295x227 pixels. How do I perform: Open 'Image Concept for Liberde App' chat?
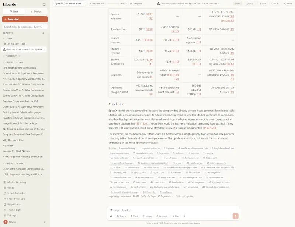click(x=20, y=123)
